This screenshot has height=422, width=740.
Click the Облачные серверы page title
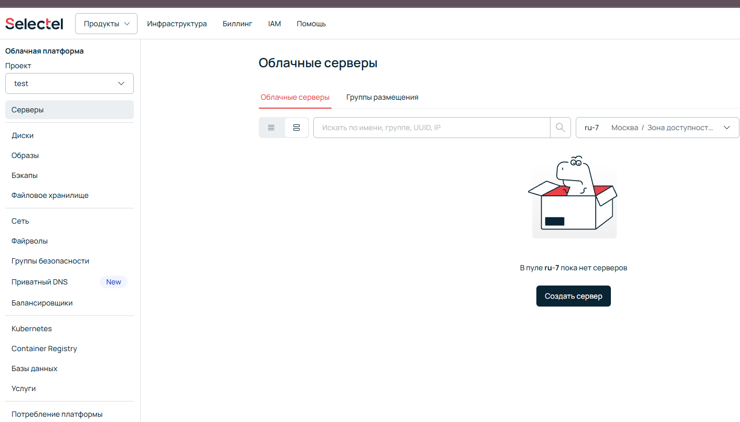(x=318, y=63)
